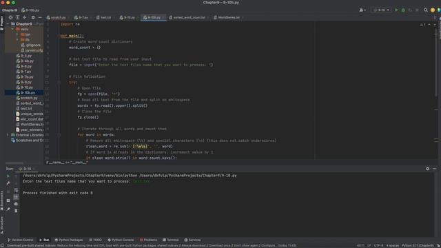Hide the Project tool window
The width and height of the screenshot is (441, 248).
coord(40,17)
